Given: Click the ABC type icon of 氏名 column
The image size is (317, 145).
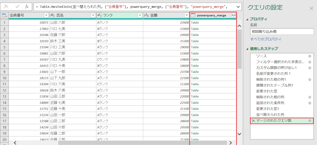Looking at the screenshot, I should pyautogui.click(x=53, y=15).
